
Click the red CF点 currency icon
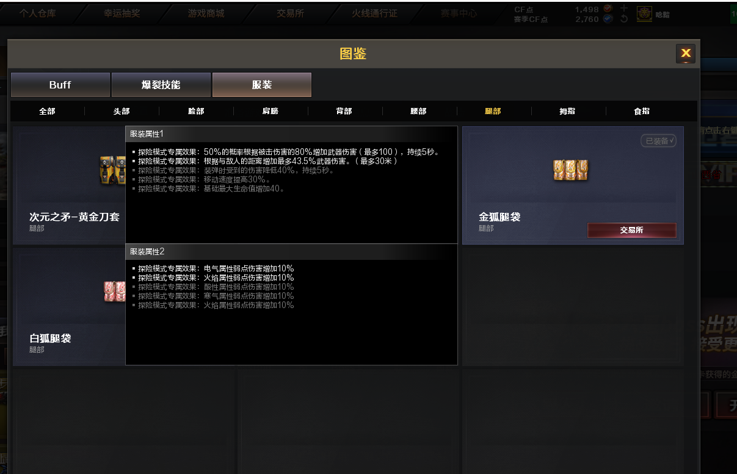point(608,9)
